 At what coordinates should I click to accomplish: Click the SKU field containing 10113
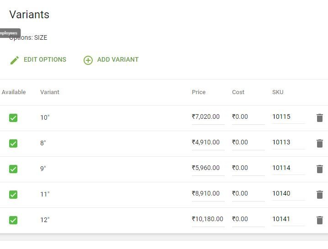click(288, 143)
